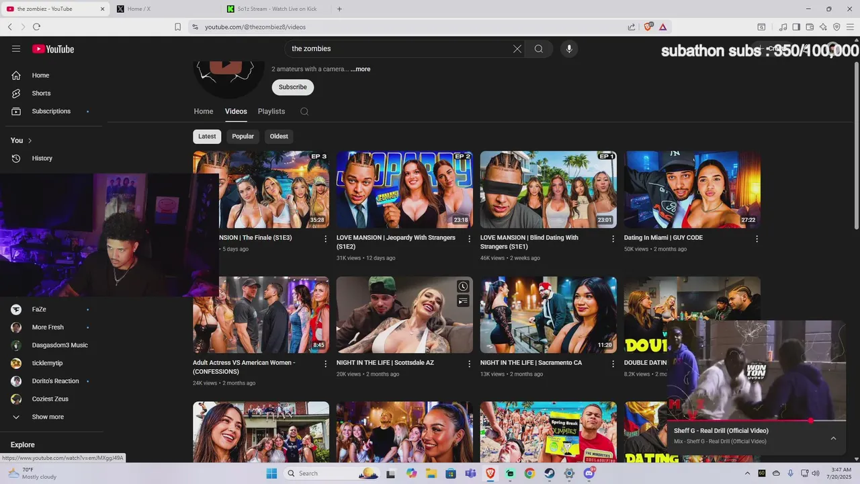Start voice search with the microphone

569,48
